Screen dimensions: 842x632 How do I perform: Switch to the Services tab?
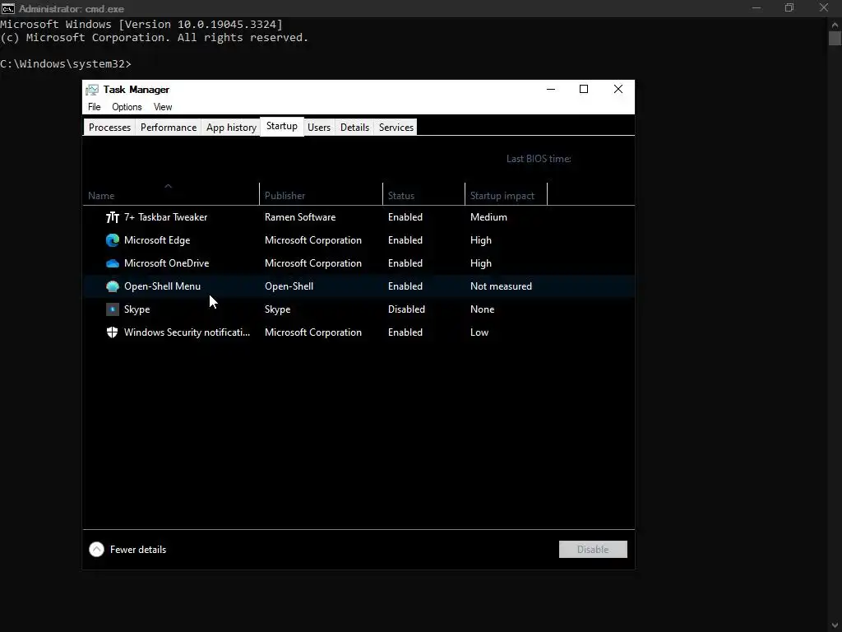click(x=396, y=128)
